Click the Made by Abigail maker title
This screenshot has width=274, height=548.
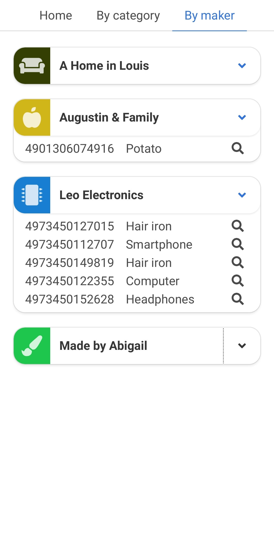tap(103, 346)
